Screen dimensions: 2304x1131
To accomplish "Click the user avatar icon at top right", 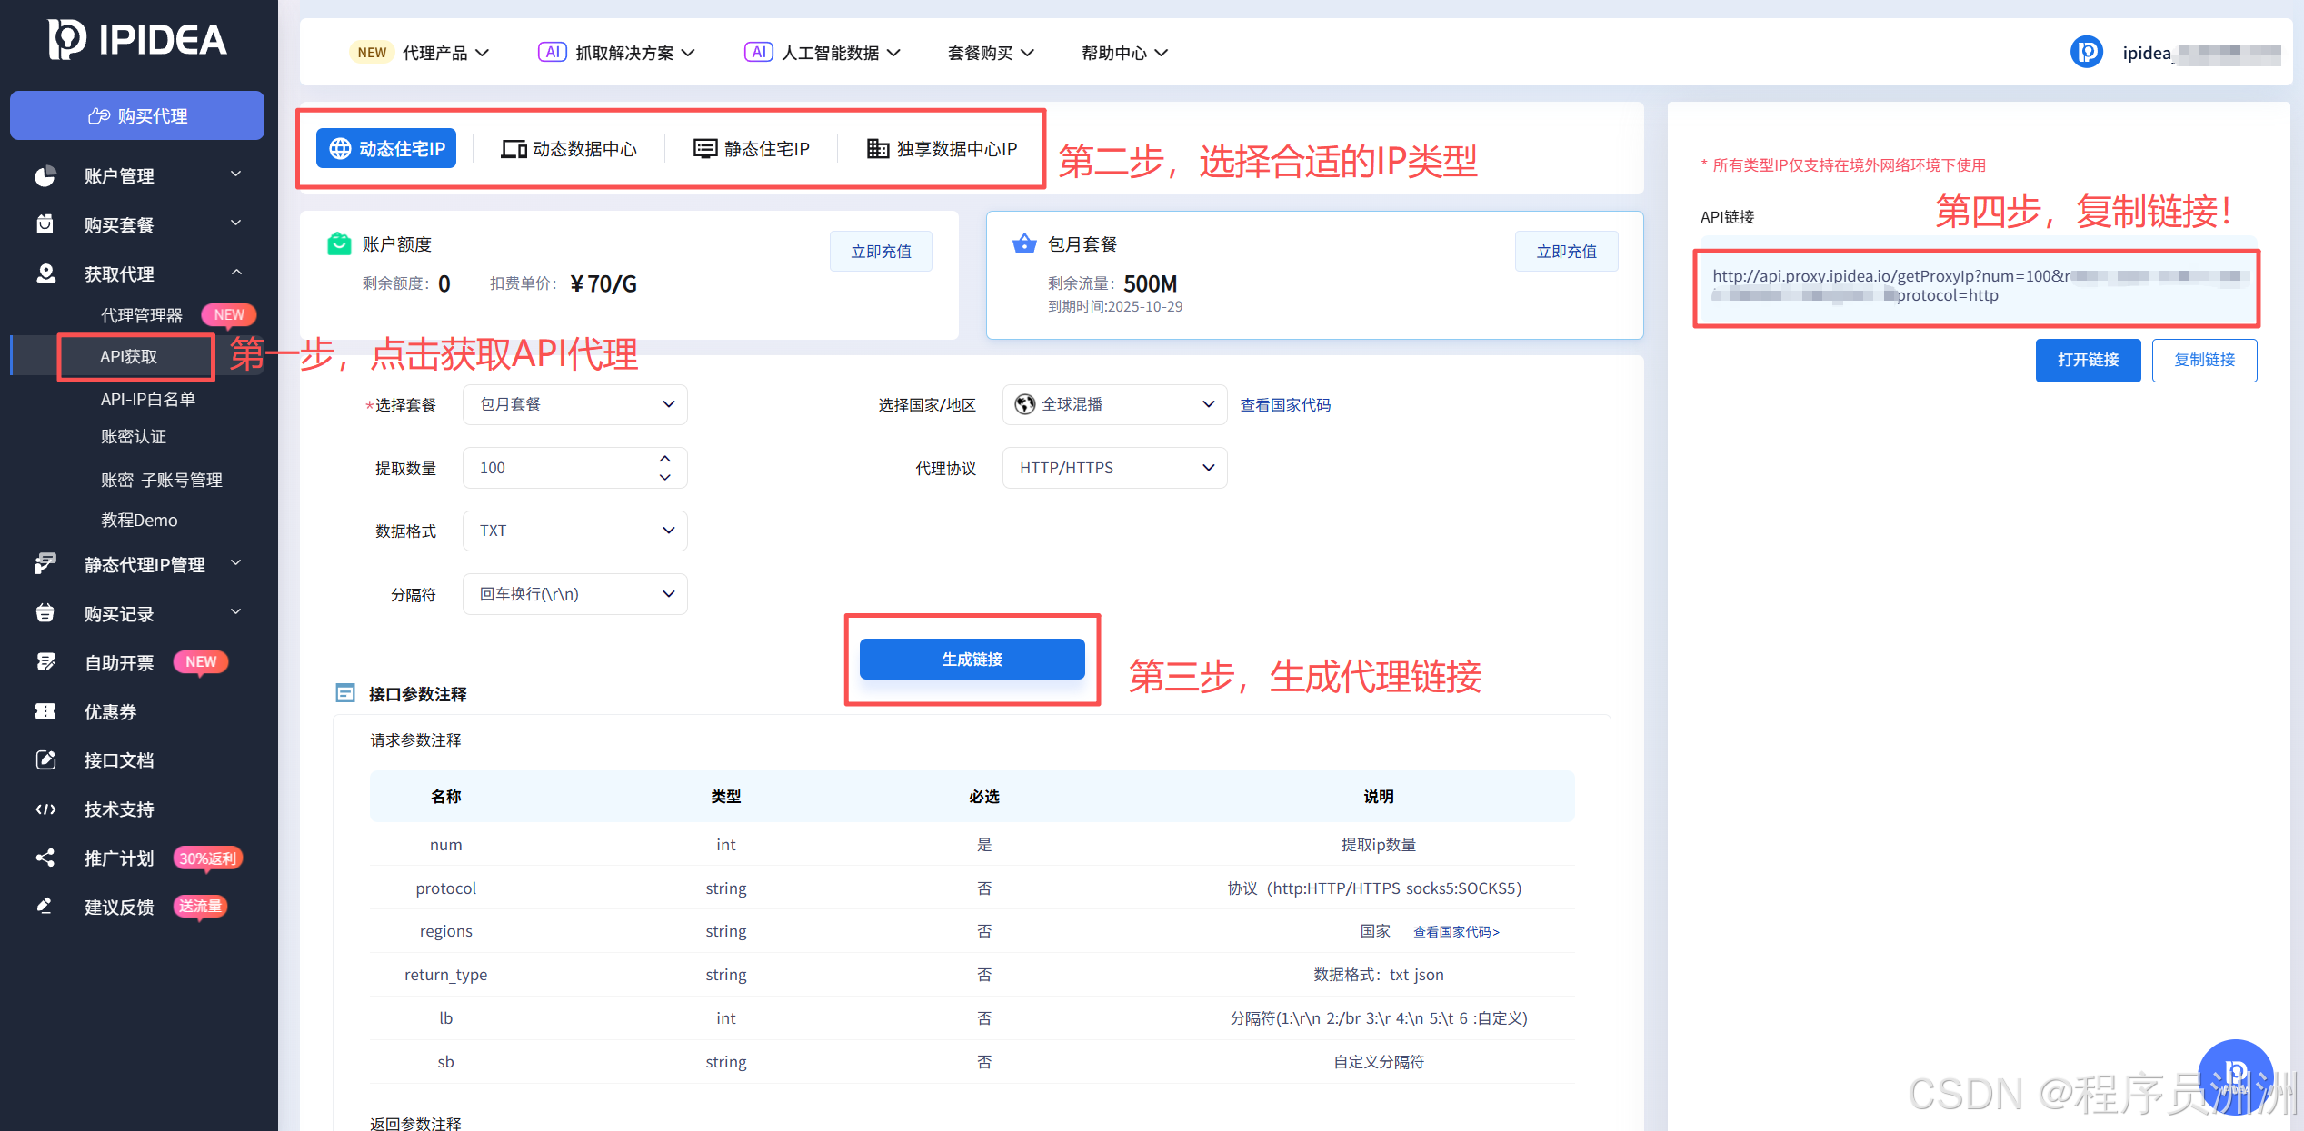I will [x=2086, y=52].
